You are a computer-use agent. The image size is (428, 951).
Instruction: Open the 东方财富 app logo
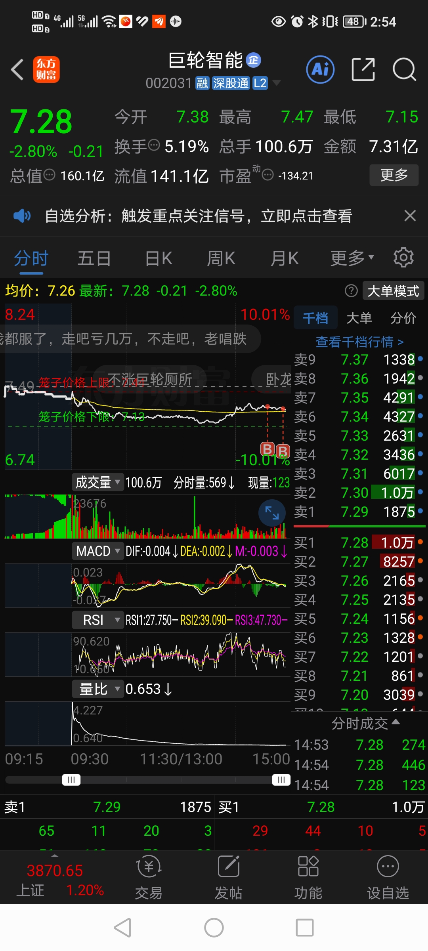pyautogui.click(x=46, y=69)
